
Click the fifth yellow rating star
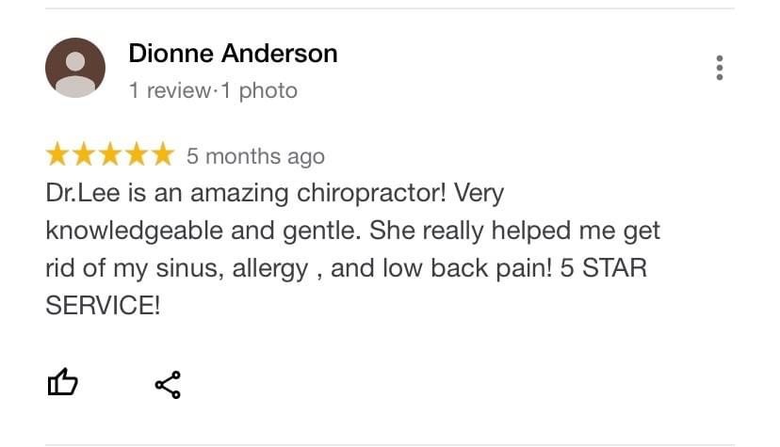point(162,154)
